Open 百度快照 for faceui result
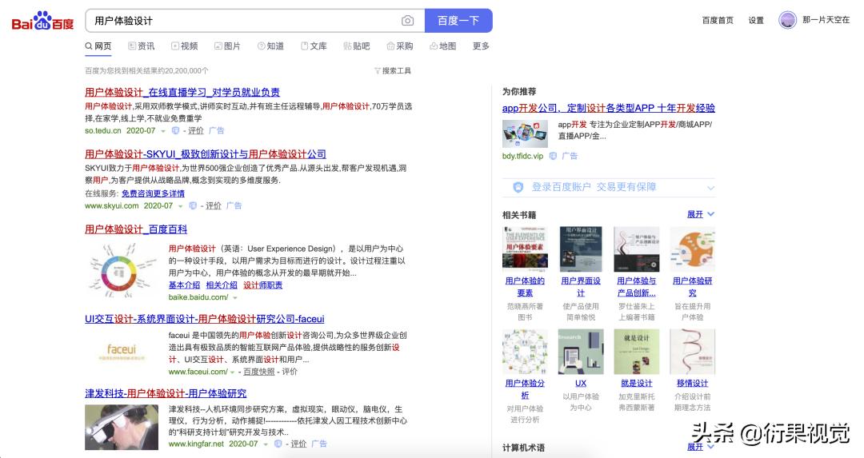Viewport: 864px width, 458px height. [x=259, y=372]
